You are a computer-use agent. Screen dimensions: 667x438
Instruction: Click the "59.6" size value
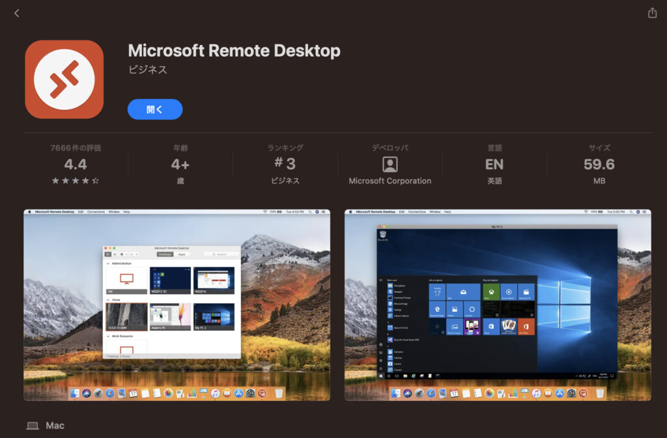(x=599, y=165)
